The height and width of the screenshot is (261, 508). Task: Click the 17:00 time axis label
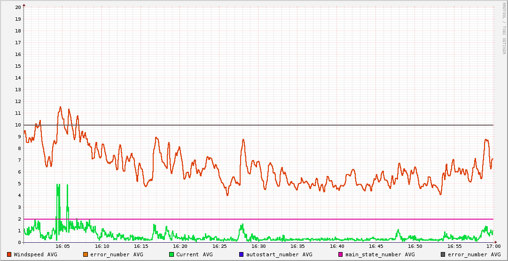tap(493, 246)
